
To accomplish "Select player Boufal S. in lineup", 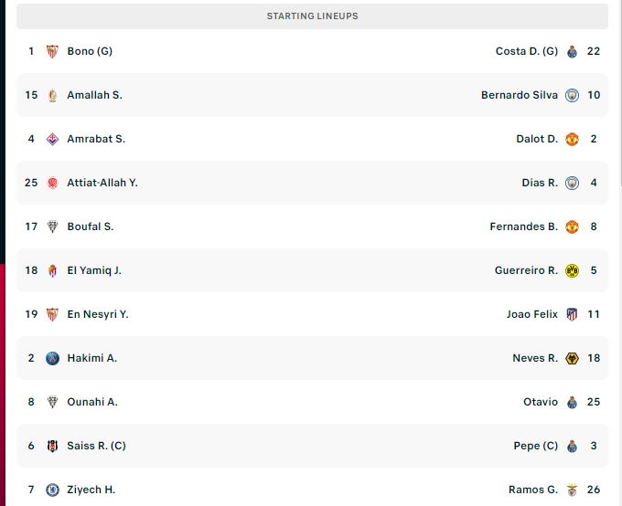I will tap(90, 227).
